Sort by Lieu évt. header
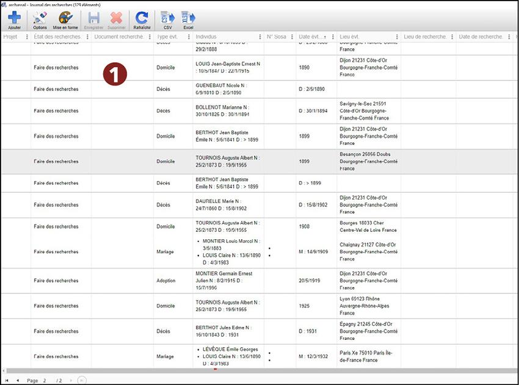The width and height of the screenshot is (519, 385). 349,37
